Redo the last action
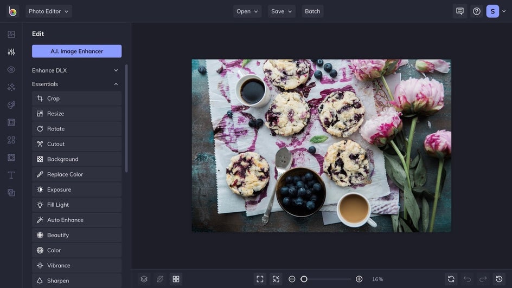512x288 pixels. point(483,279)
